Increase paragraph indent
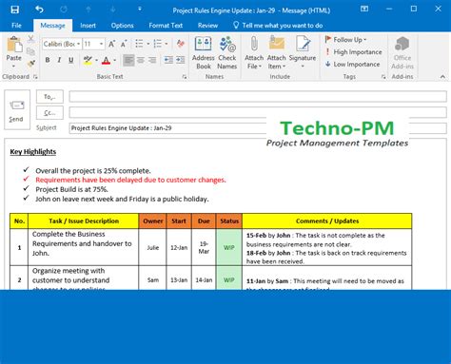 181,60
